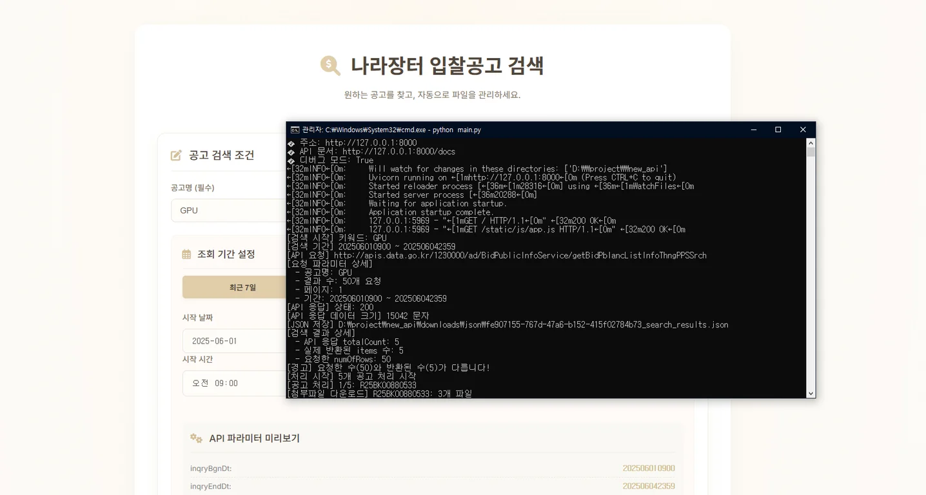The width and height of the screenshot is (926, 495).
Task: Click the JSON 저장 file path line
Action: point(507,324)
